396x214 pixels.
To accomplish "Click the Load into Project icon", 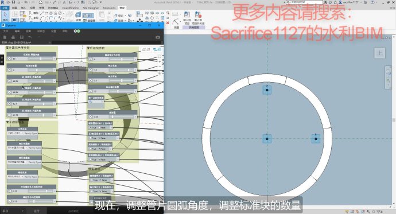I will click(187, 18).
